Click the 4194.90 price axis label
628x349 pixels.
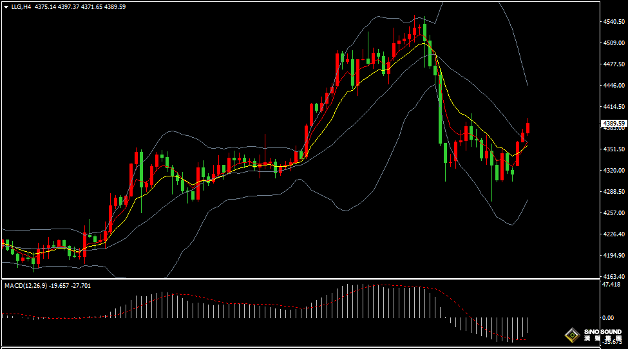pyautogui.click(x=613, y=256)
